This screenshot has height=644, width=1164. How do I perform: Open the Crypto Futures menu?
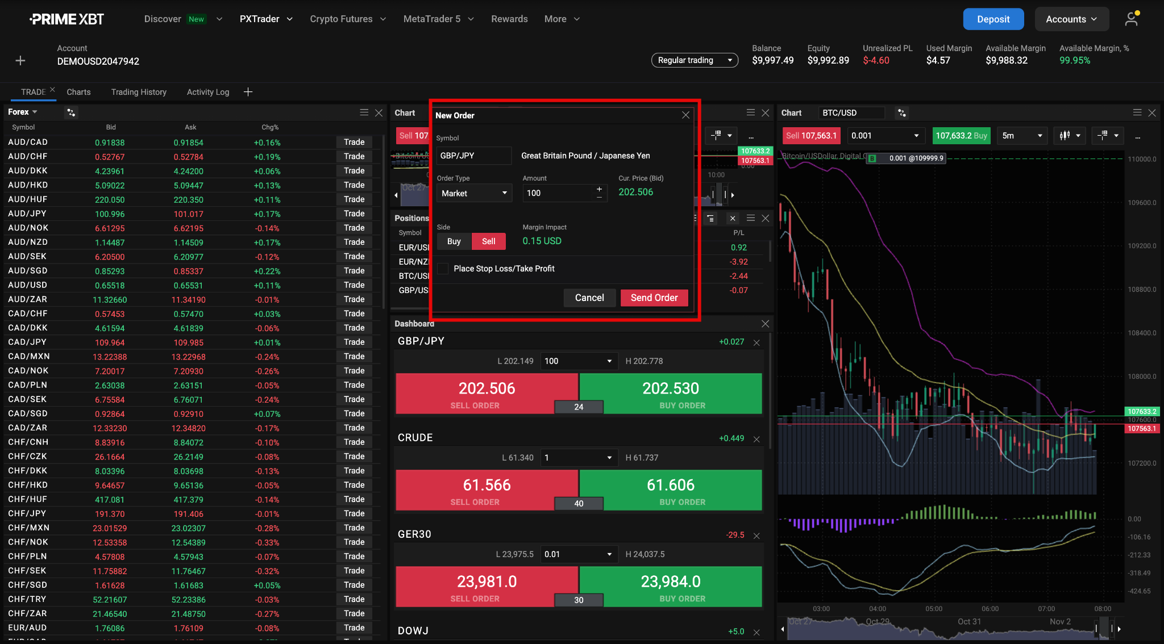[347, 19]
